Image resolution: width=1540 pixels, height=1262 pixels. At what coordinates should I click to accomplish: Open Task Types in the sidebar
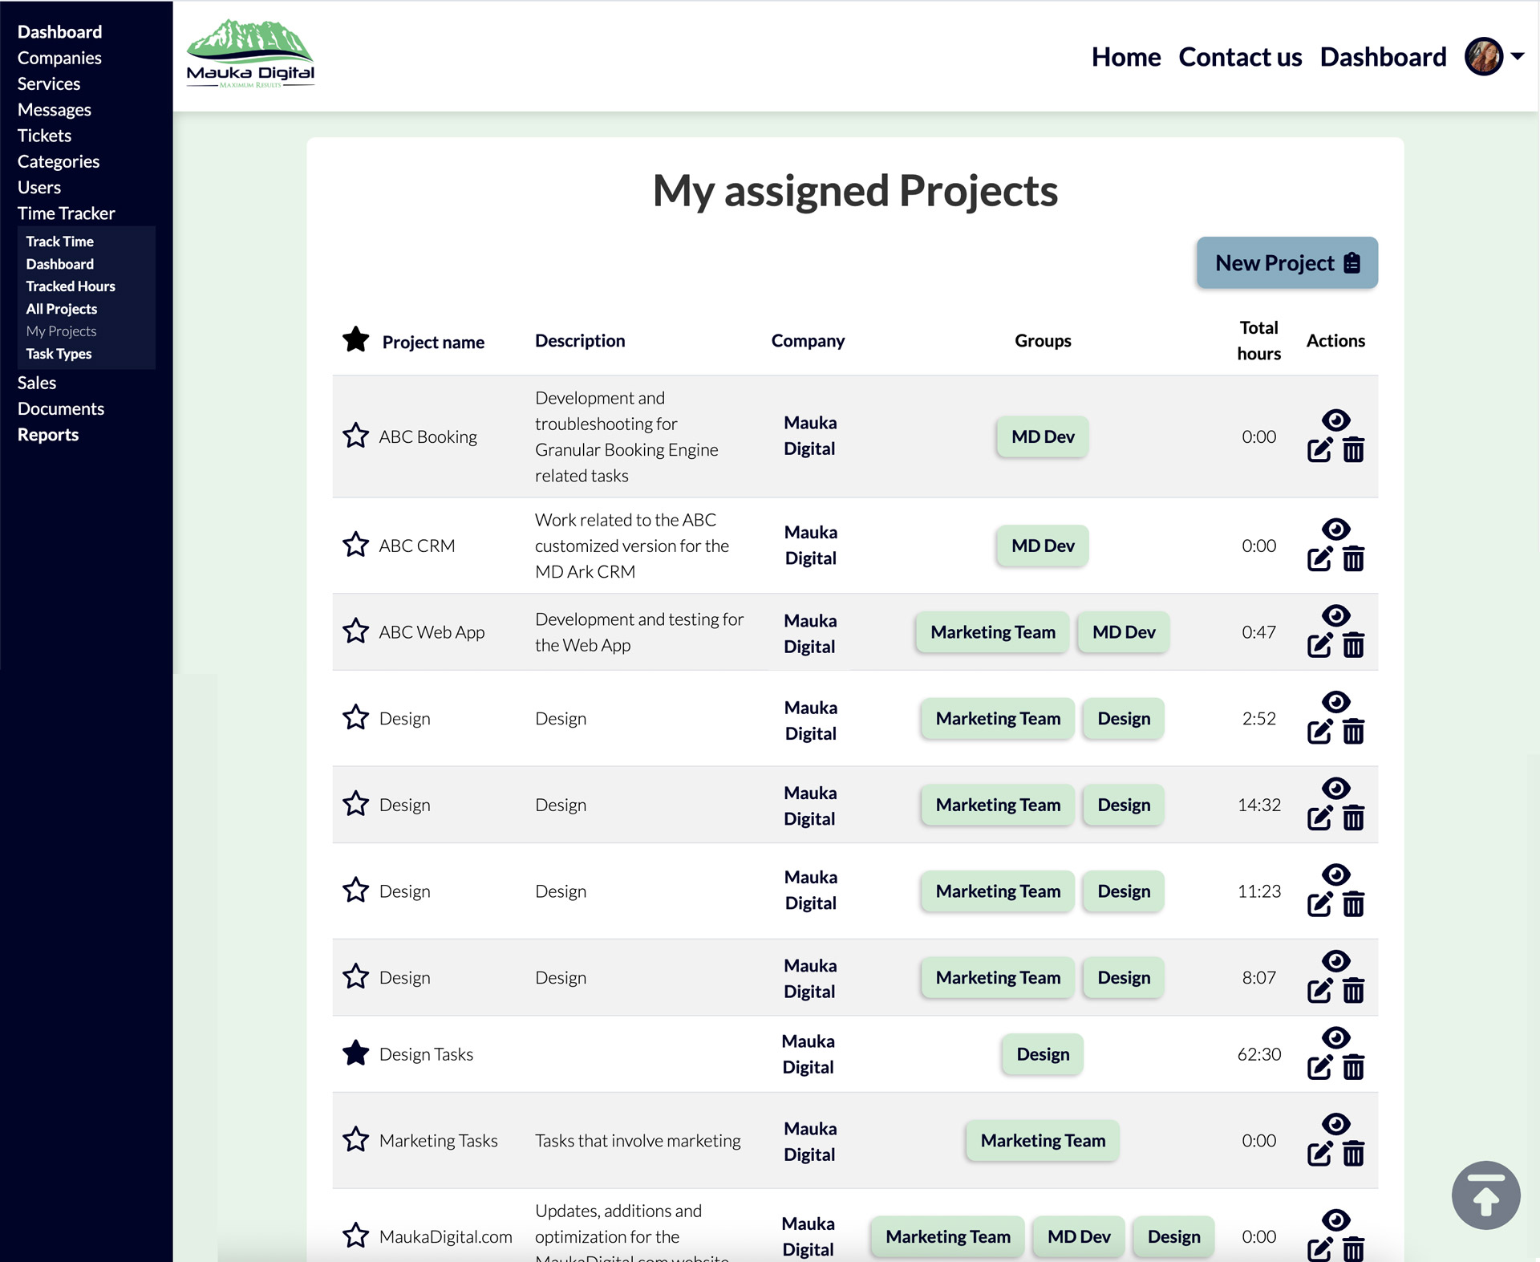pyautogui.click(x=59, y=354)
